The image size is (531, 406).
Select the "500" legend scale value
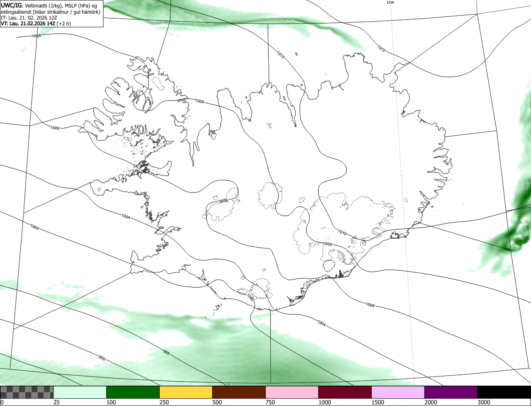tap(217, 402)
